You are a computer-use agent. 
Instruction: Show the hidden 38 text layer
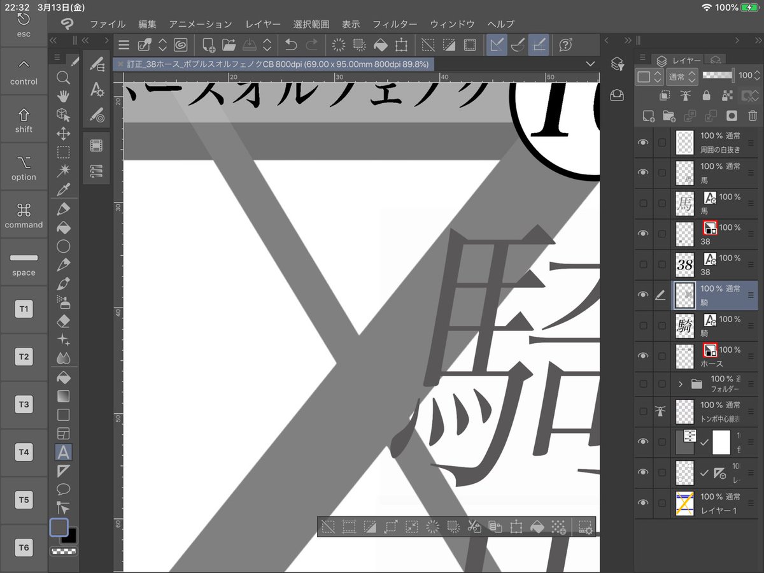click(643, 264)
